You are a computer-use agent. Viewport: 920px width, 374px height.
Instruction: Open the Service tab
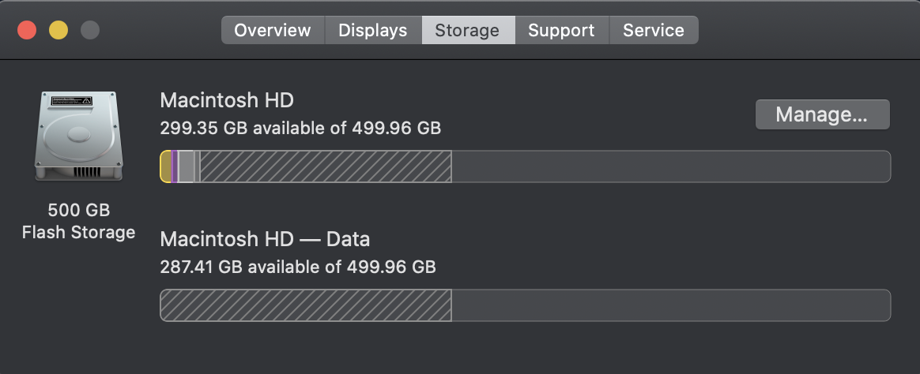click(x=653, y=31)
